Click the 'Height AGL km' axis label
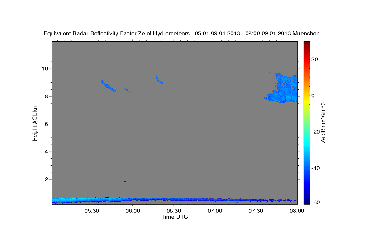 pyautogui.click(x=35, y=123)
